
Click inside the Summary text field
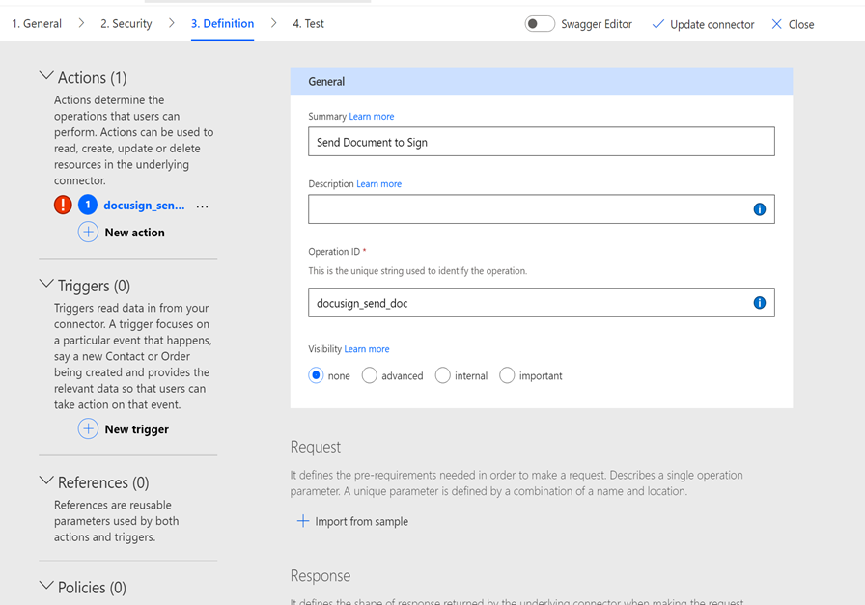[541, 141]
